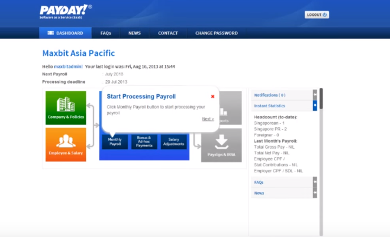This screenshot has height=237, width=390.
Task: Expand the Notifications (0) panel
Action: click(282, 95)
